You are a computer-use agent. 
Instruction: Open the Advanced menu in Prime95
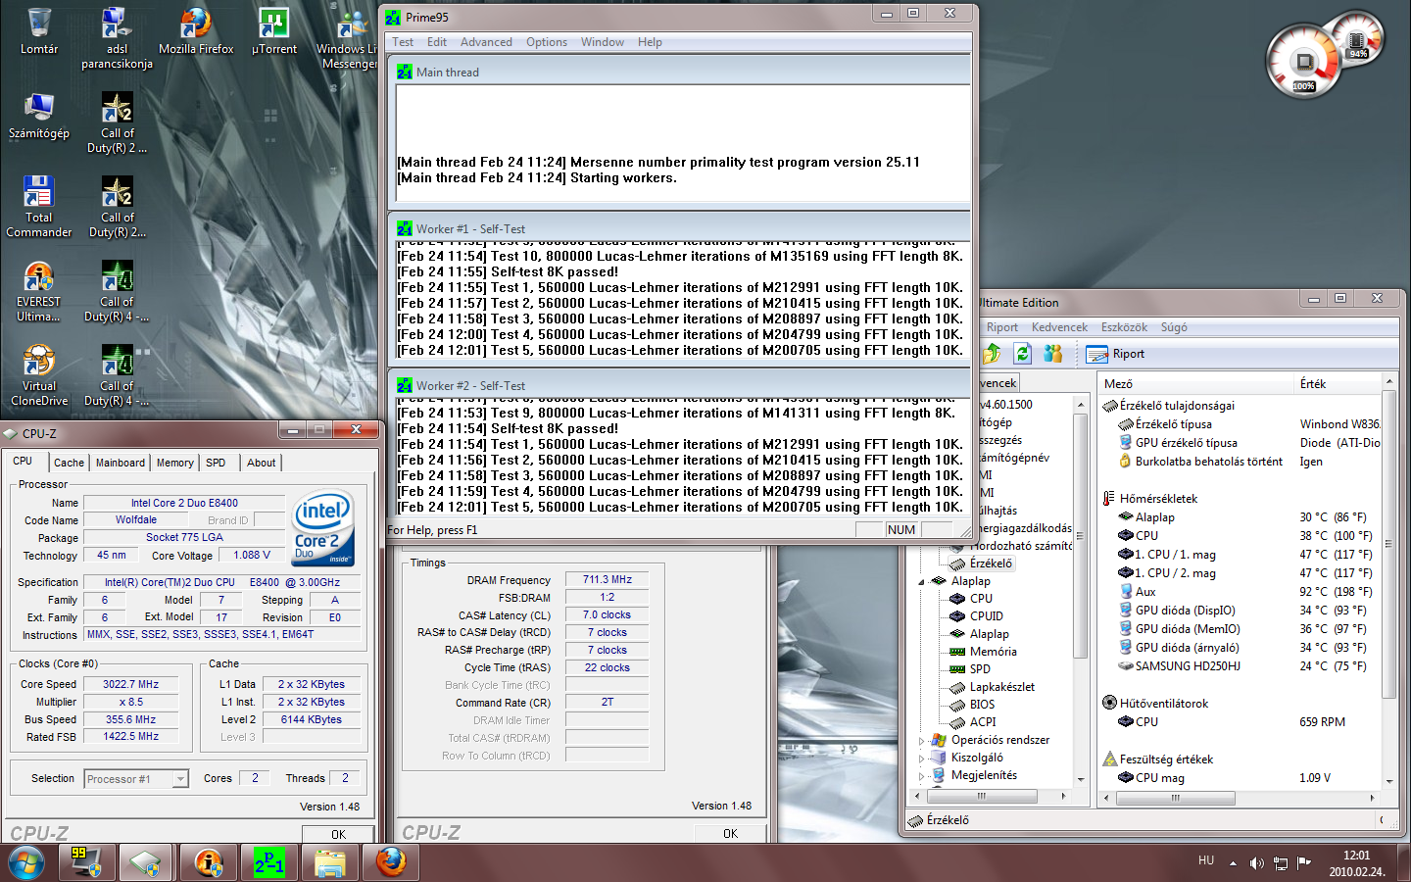[x=486, y=42]
